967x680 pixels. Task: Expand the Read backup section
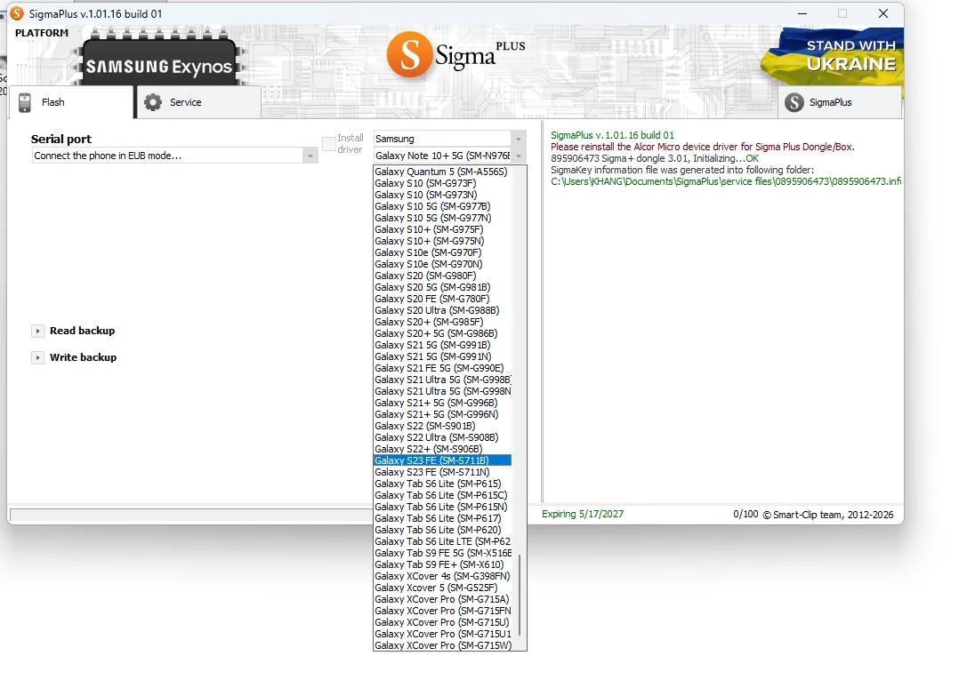click(x=37, y=332)
